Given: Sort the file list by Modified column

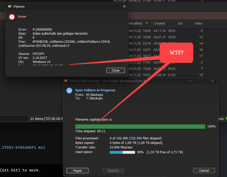Looking at the screenshot, I should pos(135,23).
